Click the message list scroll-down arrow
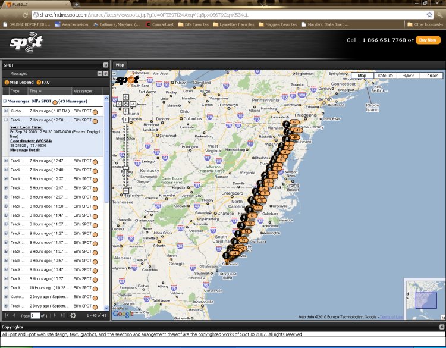The width and height of the screenshot is (446, 348). coord(106,308)
